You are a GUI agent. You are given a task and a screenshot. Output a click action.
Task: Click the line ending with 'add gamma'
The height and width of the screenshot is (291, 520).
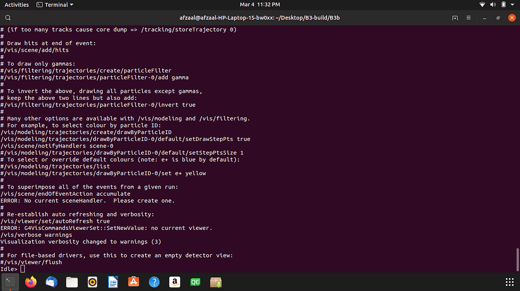point(94,77)
